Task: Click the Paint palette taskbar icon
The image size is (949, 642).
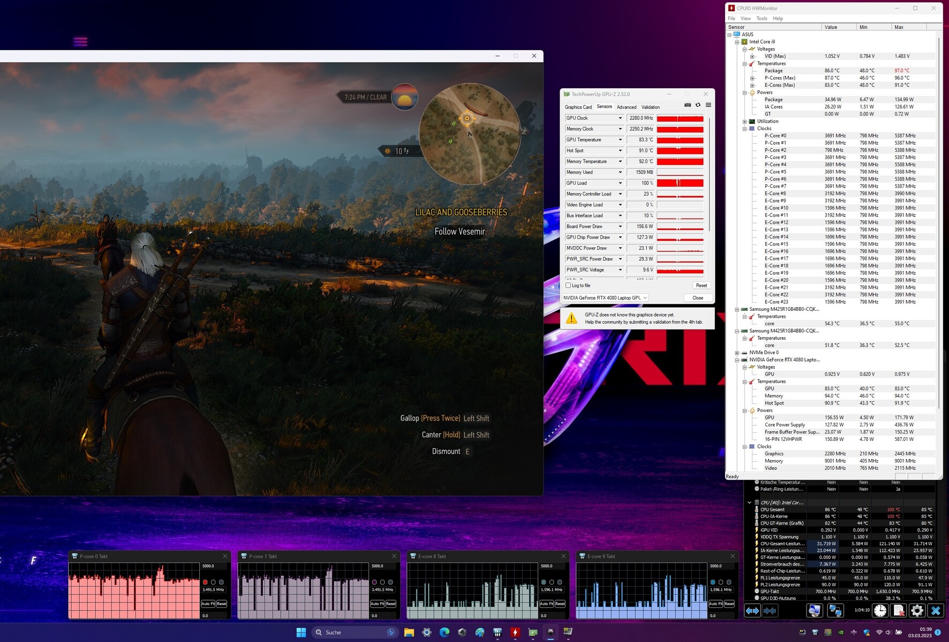Action: point(480,632)
